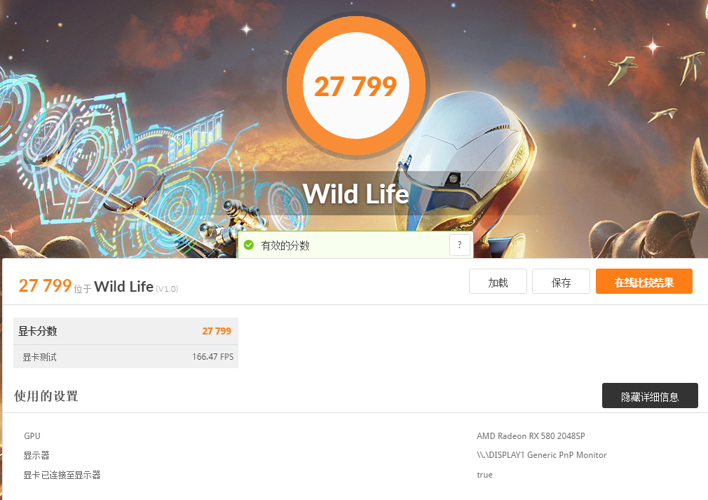This screenshot has height=500, width=708.
Task: Click the 显示器 monitor label
Action: pos(36,455)
